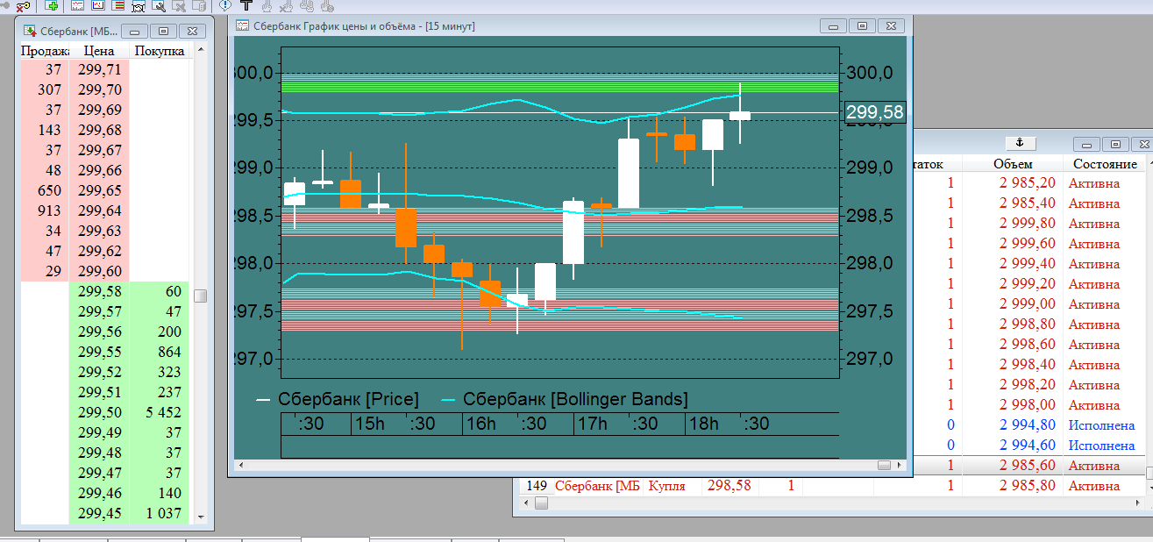The height and width of the screenshot is (542, 1153).
Task: Click the greyed copy table toolbar icon
Action: [x=198, y=6]
